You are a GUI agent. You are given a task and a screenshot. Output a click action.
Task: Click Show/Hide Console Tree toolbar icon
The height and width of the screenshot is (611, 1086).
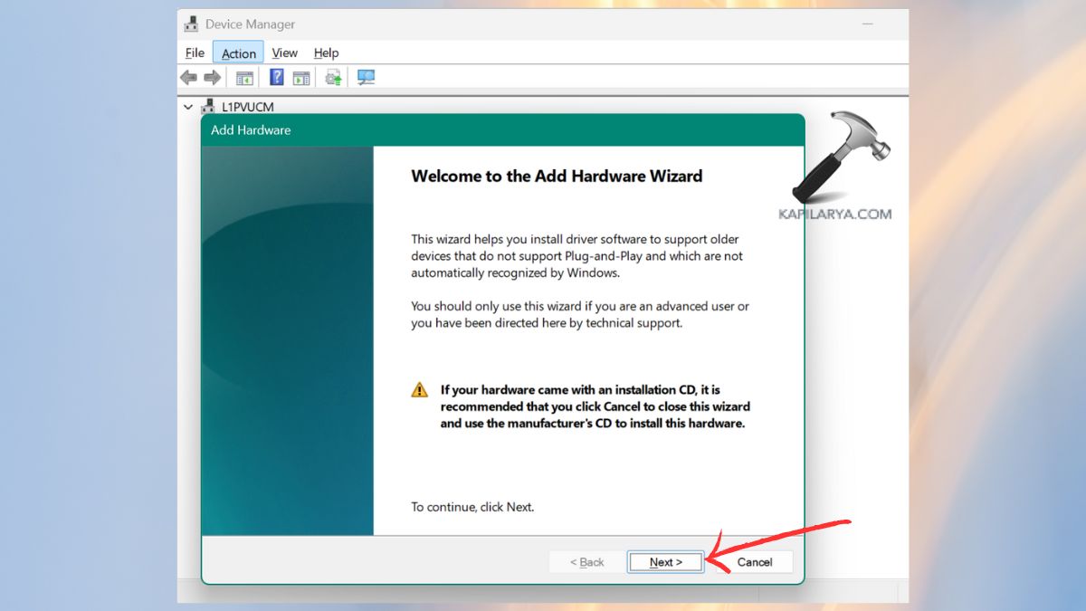coord(244,78)
